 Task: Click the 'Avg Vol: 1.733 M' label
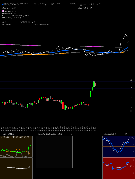86,5
